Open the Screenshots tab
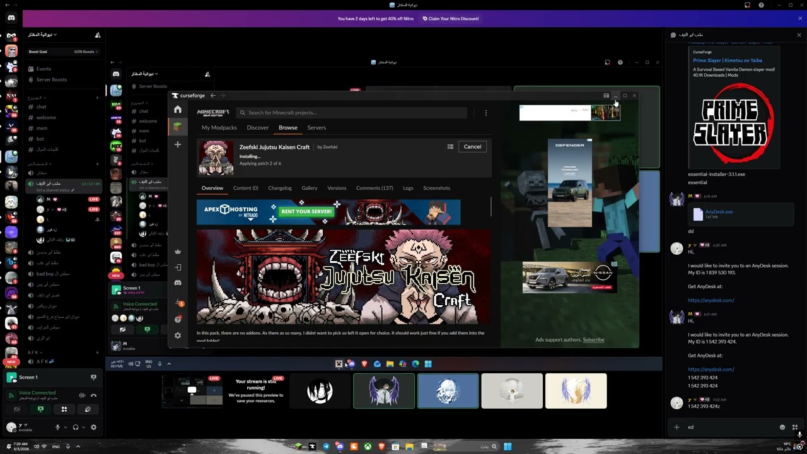807x454 pixels. click(x=436, y=188)
